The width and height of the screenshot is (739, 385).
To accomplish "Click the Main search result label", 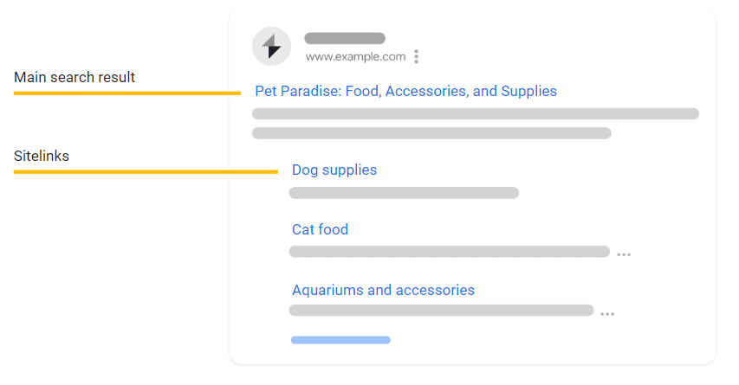I will pyautogui.click(x=75, y=77).
